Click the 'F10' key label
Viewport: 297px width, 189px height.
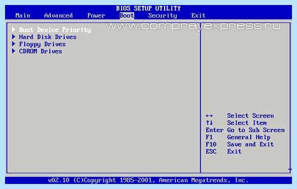211,144
